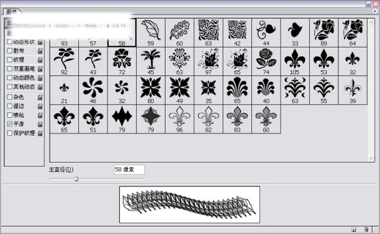
Task: Select the four-petal ornament brush 49
Action: (179, 90)
